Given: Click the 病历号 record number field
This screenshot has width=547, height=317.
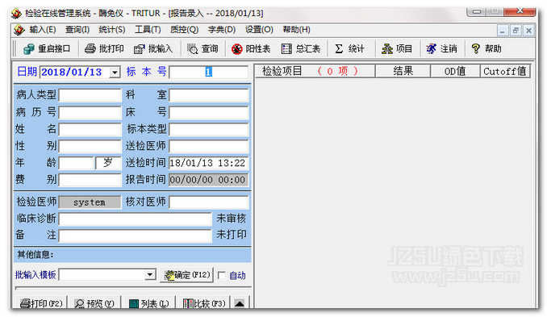Looking at the screenshot, I should pos(90,112).
